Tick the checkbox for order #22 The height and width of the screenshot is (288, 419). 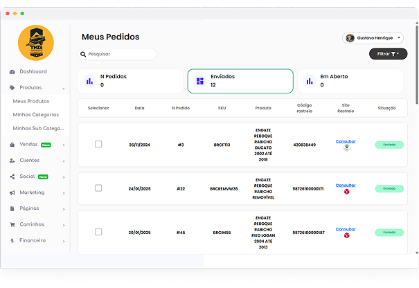point(98,188)
